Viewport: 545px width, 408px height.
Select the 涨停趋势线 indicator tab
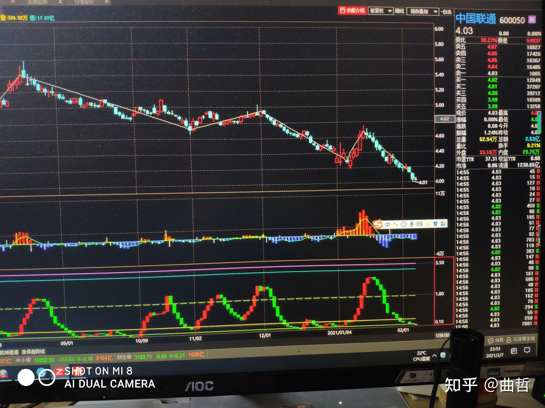pos(33,352)
